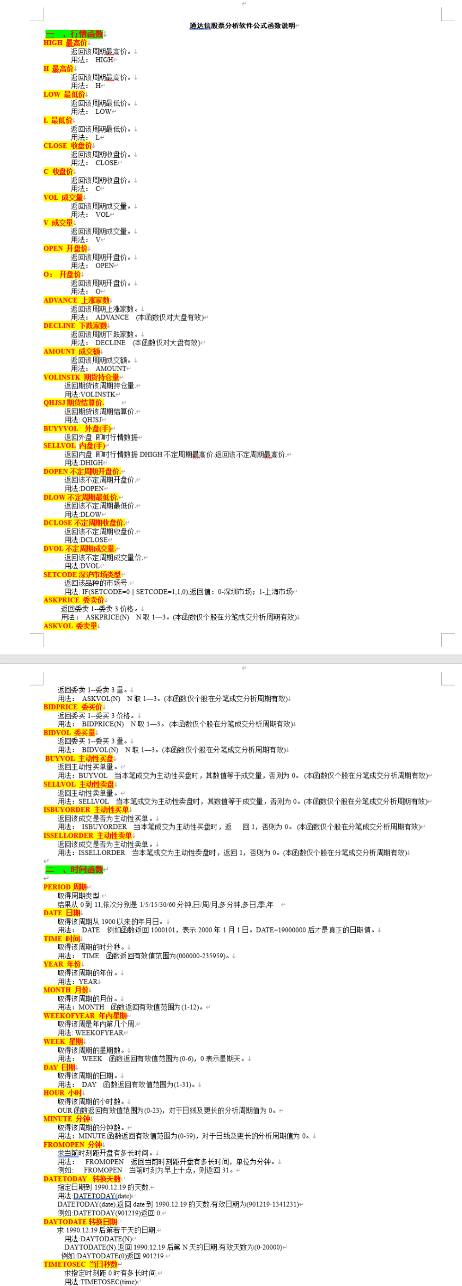Select the line '用法:TIMETOSEC(time)'
Image resolution: width=462 pixels, height=1286 pixels.
click(101, 1282)
